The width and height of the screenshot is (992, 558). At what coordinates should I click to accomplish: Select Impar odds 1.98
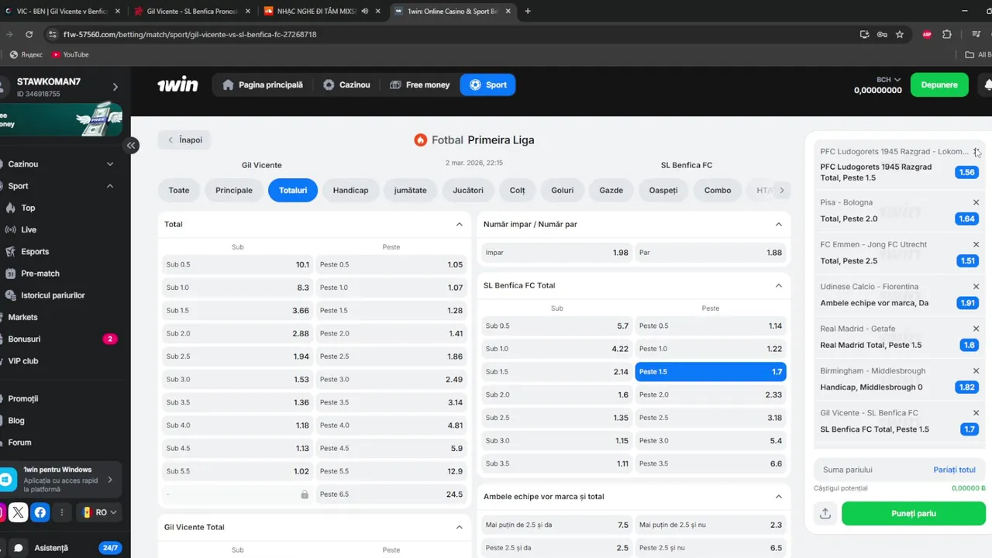pos(556,253)
